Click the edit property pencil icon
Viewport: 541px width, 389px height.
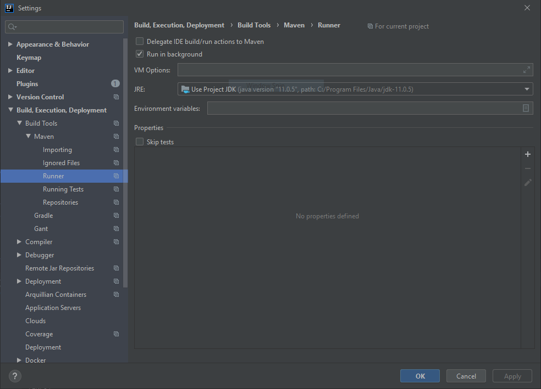(528, 183)
